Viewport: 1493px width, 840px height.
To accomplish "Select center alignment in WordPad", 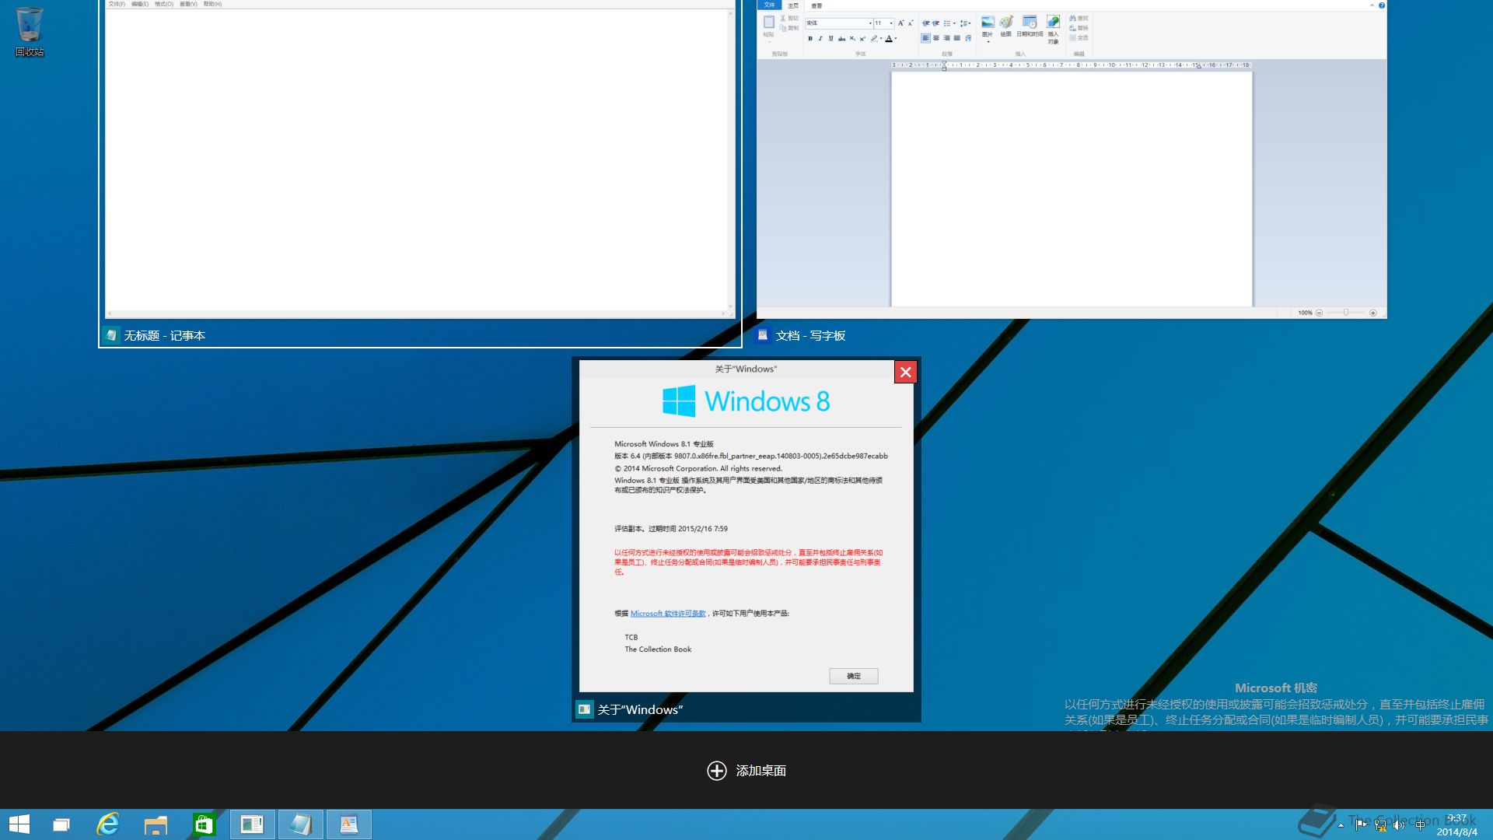I will pyautogui.click(x=936, y=38).
